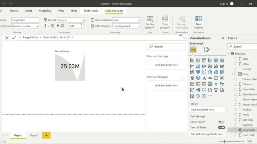Select the filled map visual

click(198, 78)
